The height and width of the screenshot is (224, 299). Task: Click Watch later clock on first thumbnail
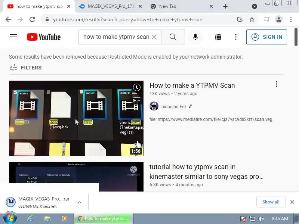[137, 87]
